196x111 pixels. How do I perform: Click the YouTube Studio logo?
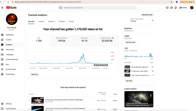point(11,8)
